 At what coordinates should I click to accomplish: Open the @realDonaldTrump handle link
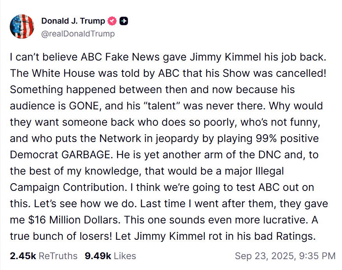78,34
